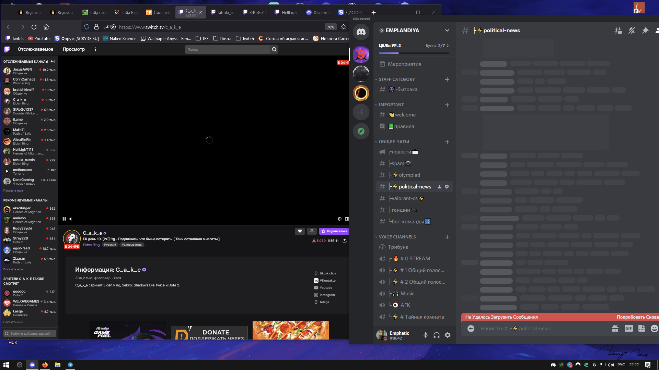Click the Discord home direct messages icon
659x370 pixels.
click(361, 32)
